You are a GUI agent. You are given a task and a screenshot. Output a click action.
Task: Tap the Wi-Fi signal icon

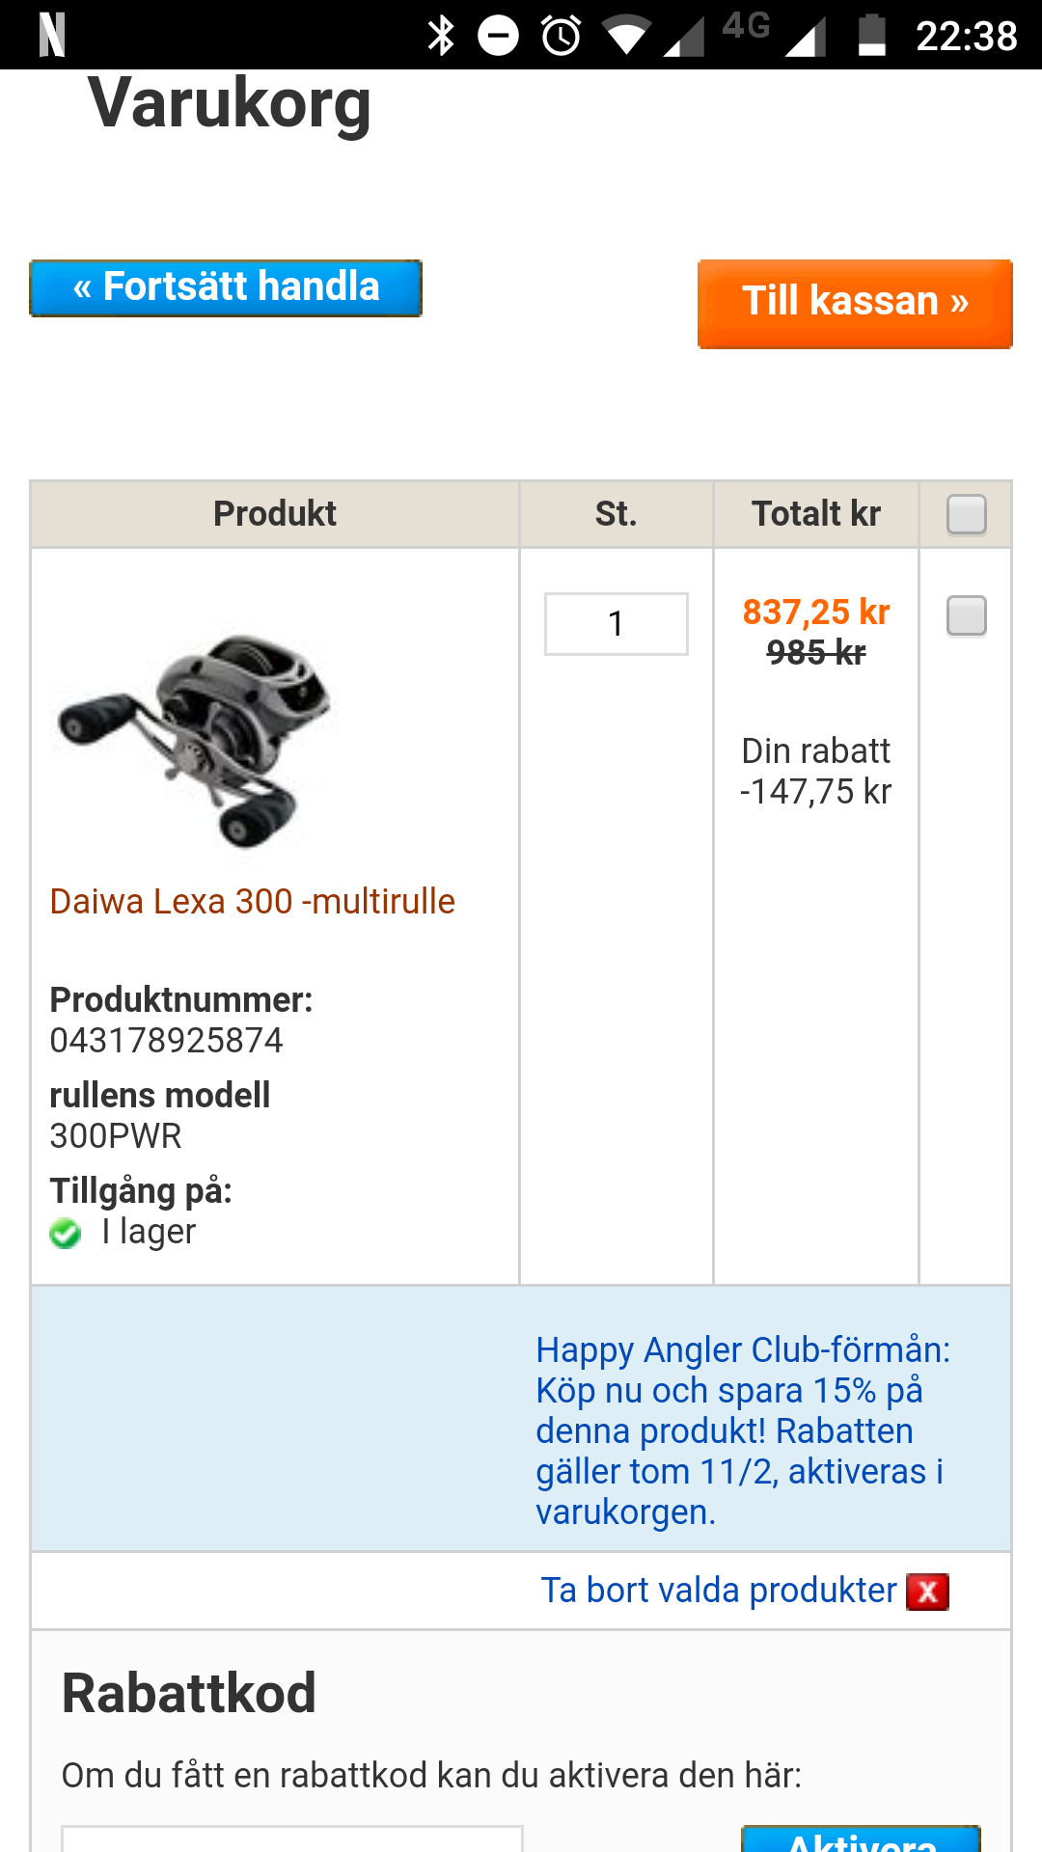[625, 36]
